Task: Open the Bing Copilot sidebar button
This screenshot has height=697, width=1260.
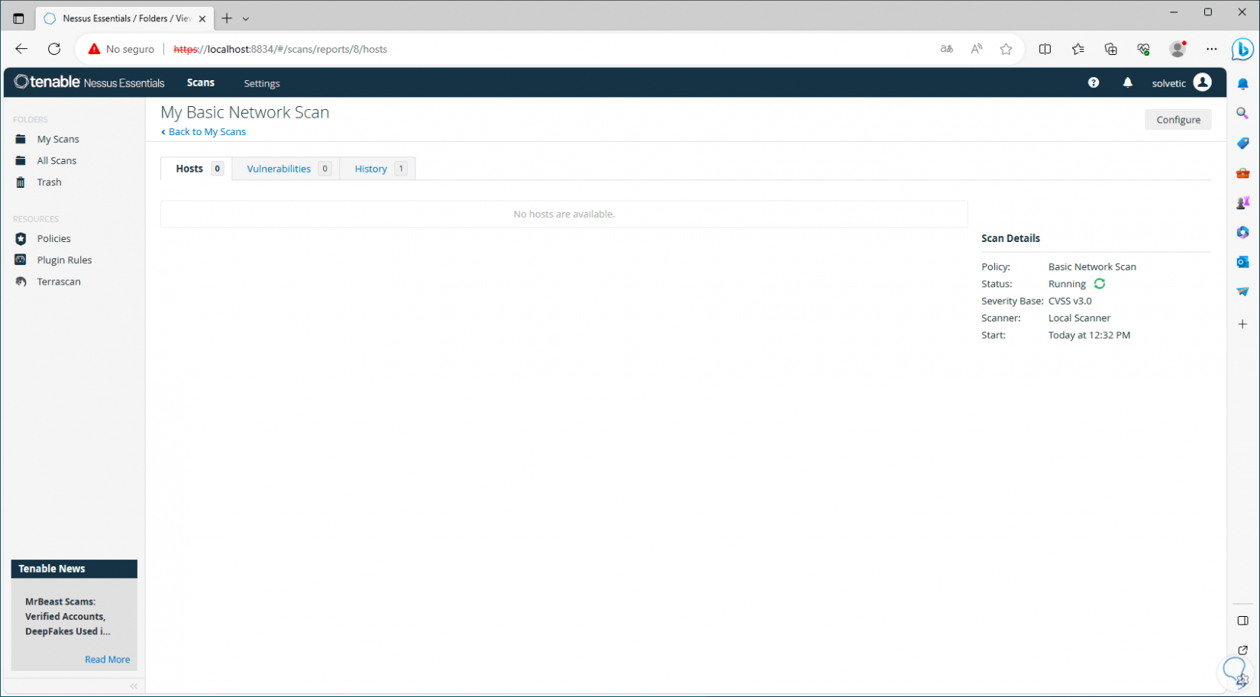Action: pos(1242,50)
